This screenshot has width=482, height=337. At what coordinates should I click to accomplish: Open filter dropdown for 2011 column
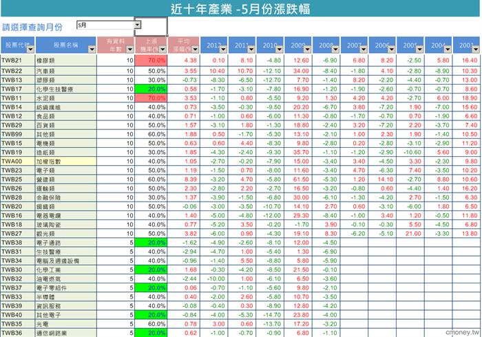[x=251, y=50]
